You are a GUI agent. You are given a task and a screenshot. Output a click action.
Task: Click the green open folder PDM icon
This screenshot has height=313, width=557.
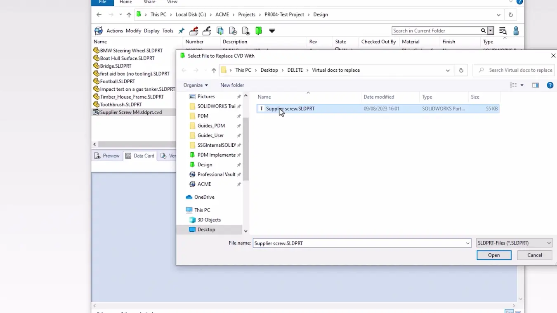pyautogui.click(x=259, y=31)
